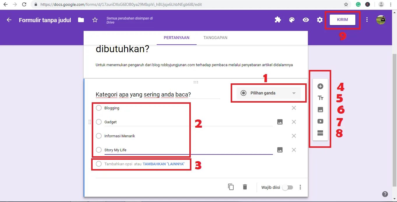Image resolution: width=397 pixels, height=202 pixels.
Task: Open the add-ons puzzle piece icon
Action: pos(278,20)
